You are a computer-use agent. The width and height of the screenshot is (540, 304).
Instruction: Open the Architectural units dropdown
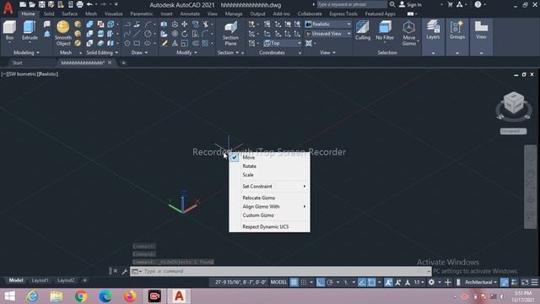[x=481, y=282]
